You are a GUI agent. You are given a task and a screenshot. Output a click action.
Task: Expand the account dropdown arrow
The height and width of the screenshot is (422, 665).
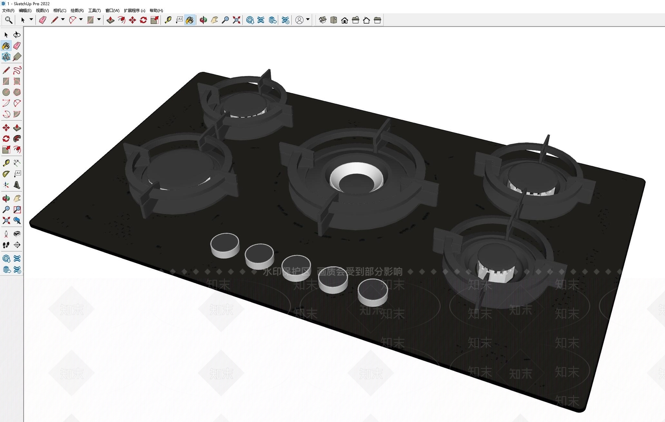coord(308,20)
